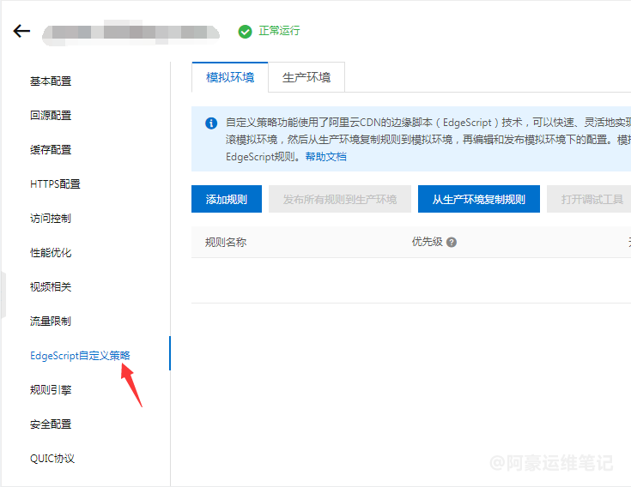631x487 pixels.
Task: Click the 添加规则 button
Action: [x=226, y=199]
